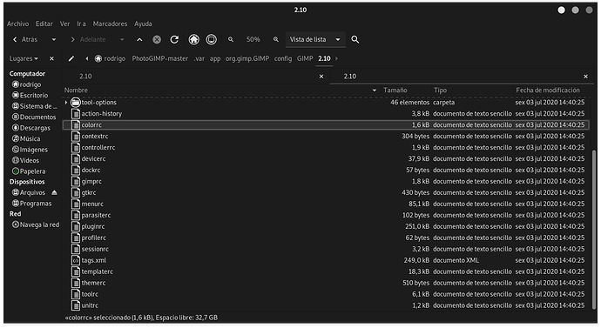The width and height of the screenshot is (601, 328).
Task: Jump to org.gimp.GIMP in the path bar
Action: click(x=247, y=58)
